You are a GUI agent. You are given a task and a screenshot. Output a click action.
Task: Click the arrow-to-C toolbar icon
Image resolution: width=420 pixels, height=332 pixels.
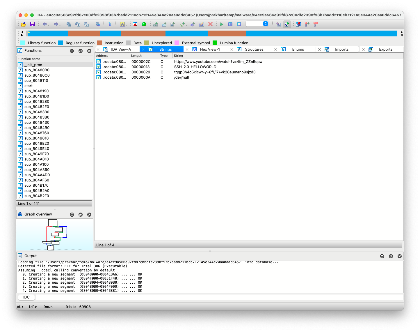click(278, 24)
